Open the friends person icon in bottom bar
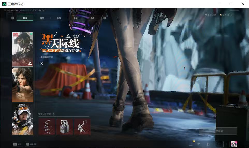This screenshot has height=148, width=249. click(x=208, y=144)
